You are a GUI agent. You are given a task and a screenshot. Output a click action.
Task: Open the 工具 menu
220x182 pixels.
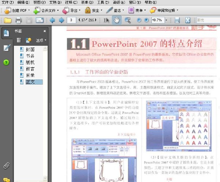103,2
